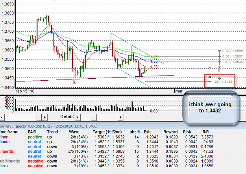Click the Risk column header
The height and width of the screenshot is (174, 246).
tap(187, 132)
